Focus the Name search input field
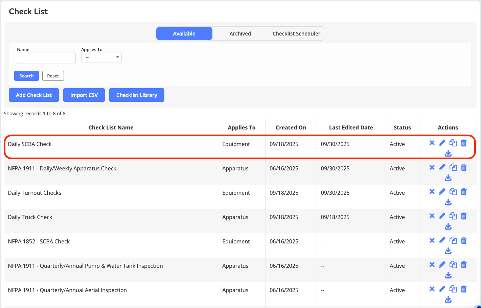Image resolution: width=481 pixels, height=308 pixels. tap(46, 58)
